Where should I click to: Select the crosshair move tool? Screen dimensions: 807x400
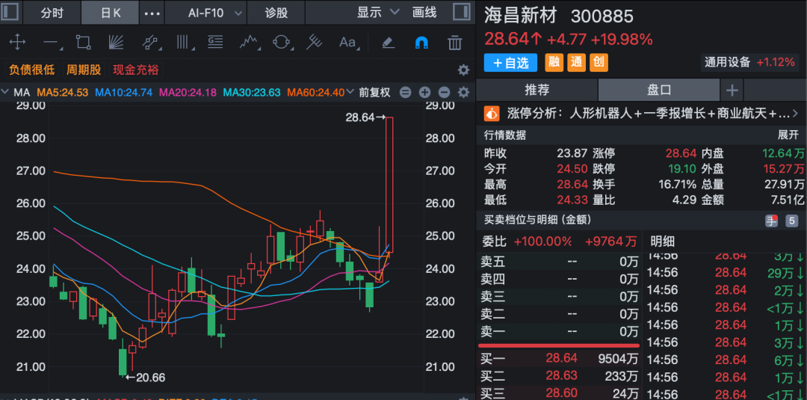16,43
